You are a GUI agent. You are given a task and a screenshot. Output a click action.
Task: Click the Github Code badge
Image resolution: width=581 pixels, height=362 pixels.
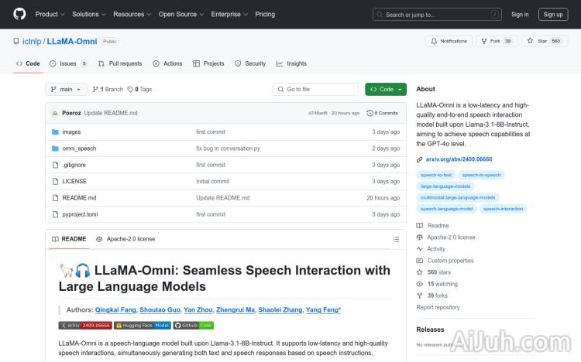[192, 326]
